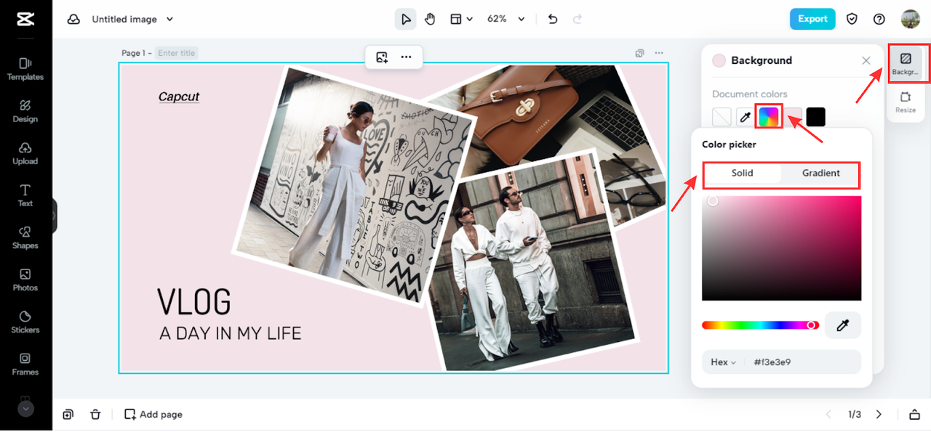
Task: Select the Text tool in sidebar
Action: (x=25, y=195)
